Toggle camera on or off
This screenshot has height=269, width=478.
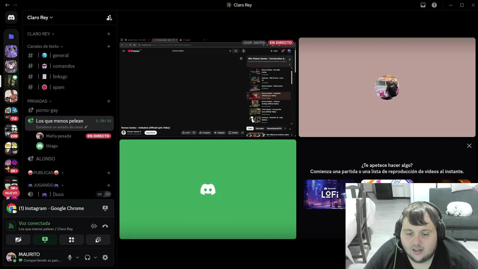pos(18,239)
